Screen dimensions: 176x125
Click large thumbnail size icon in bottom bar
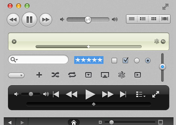[x=161, y=122]
